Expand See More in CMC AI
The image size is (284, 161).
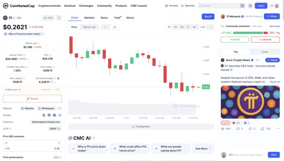(x=203, y=149)
